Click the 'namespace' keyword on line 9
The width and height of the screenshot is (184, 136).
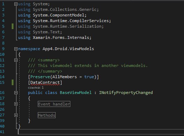[29, 49]
